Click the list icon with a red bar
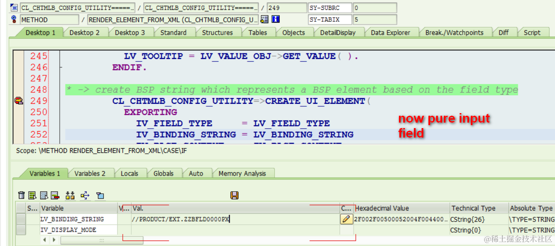The height and width of the screenshot is (246, 555). point(55,195)
